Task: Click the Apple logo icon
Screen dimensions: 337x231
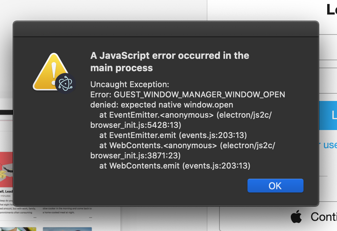Action: tap(296, 216)
